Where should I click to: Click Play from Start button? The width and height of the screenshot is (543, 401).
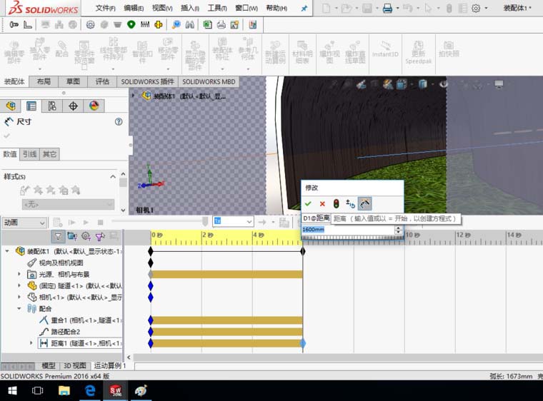72,222
